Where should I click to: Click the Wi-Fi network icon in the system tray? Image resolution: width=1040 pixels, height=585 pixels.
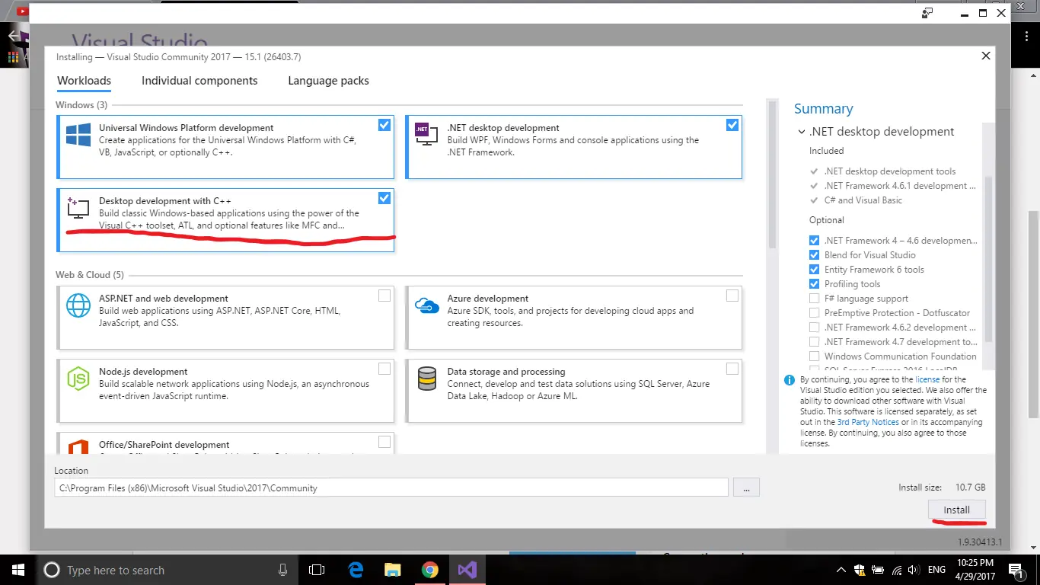pos(895,570)
